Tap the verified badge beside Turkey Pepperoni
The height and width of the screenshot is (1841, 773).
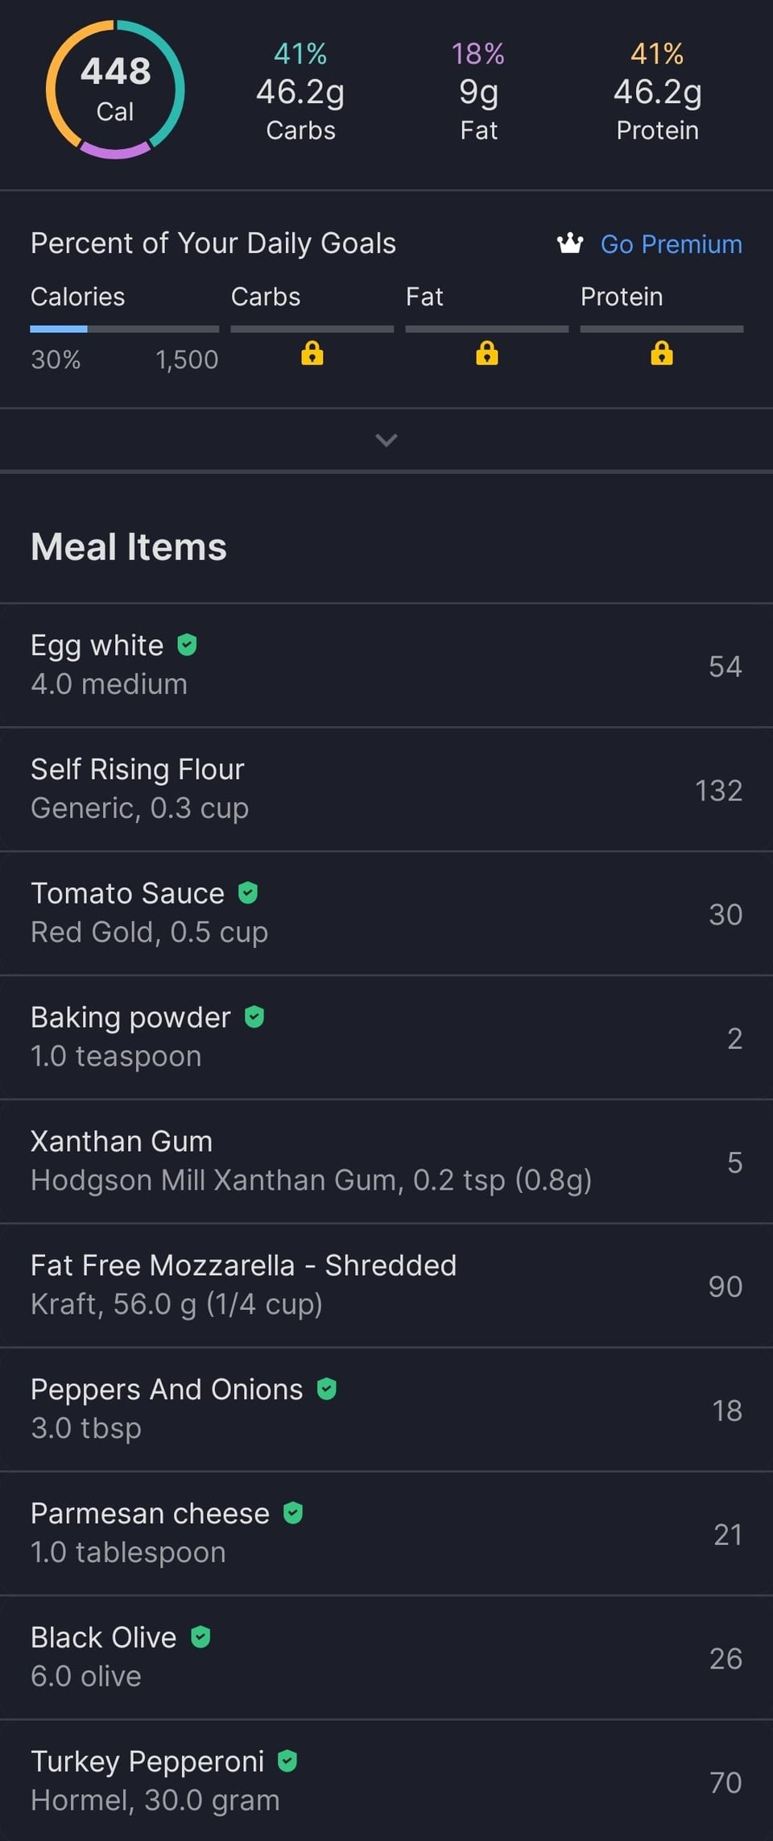pyautogui.click(x=287, y=1761)
